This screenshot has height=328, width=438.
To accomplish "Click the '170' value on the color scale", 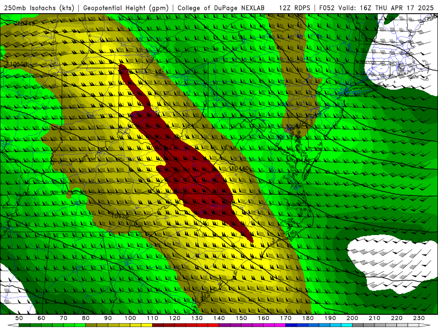I will click(x=285, y=318).
